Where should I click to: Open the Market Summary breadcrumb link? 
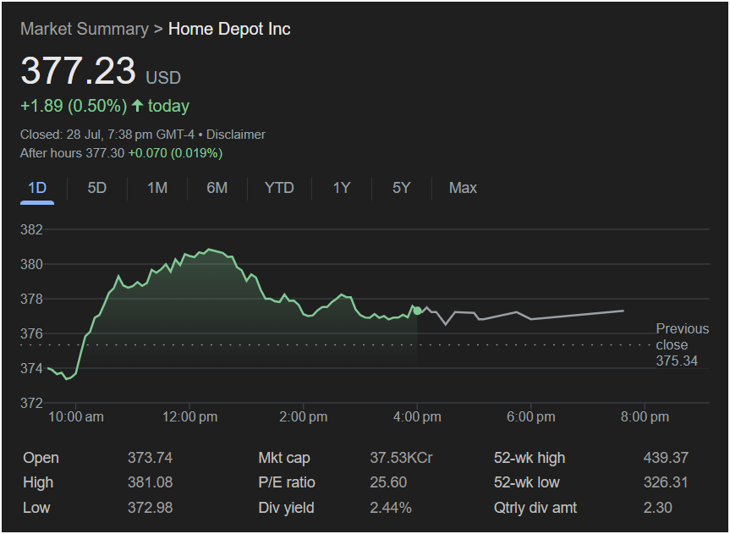coord(85,29)
